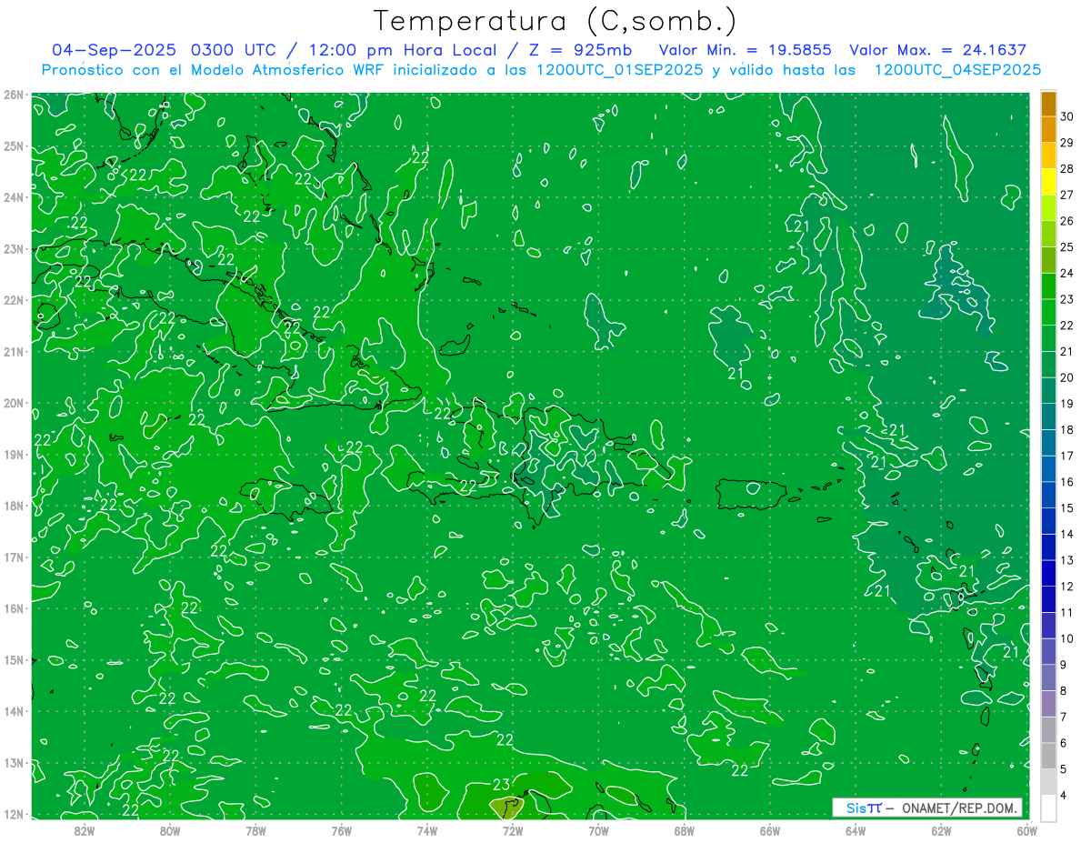Click the '72W' longitude label

coord(512,830)
